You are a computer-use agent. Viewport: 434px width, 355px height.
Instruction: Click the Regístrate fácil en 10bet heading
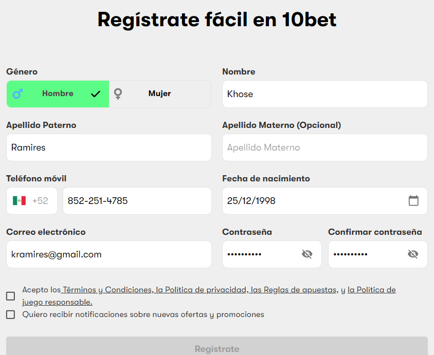(x=217, y=20)
